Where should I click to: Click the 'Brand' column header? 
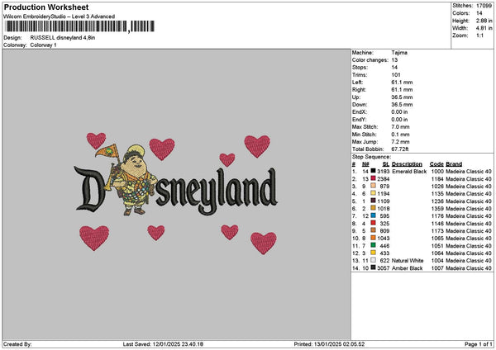tap(454, 164)
